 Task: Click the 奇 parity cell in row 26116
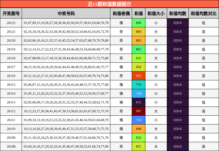click(x=121, y=76)
